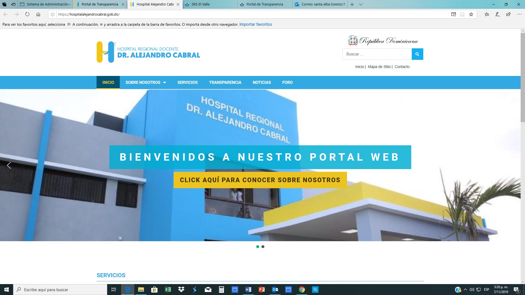Screen dimensions: 525x295
Task: Open the favorites hub list
Action: 487,14
